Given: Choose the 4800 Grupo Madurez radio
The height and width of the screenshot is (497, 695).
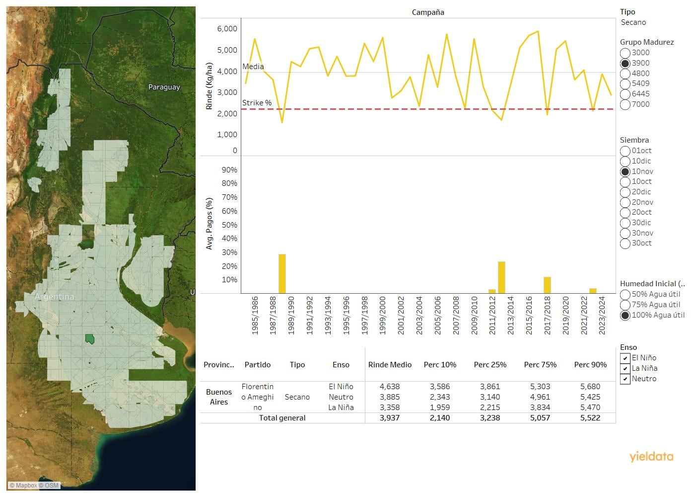Looking at the screenshot, I should pyautogui.click(x=625, y=74).
